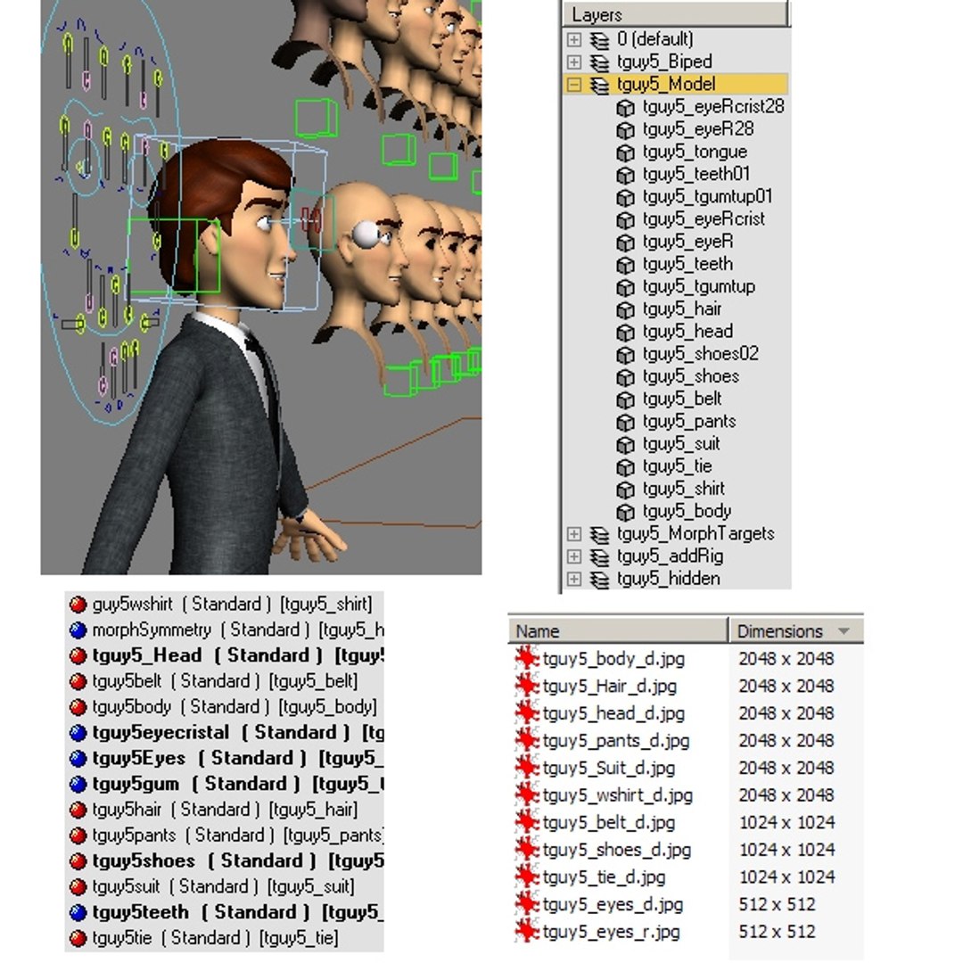
Task: Select the tguy5_tie object row
Action: pyautogui.click(x=677, y=466)
